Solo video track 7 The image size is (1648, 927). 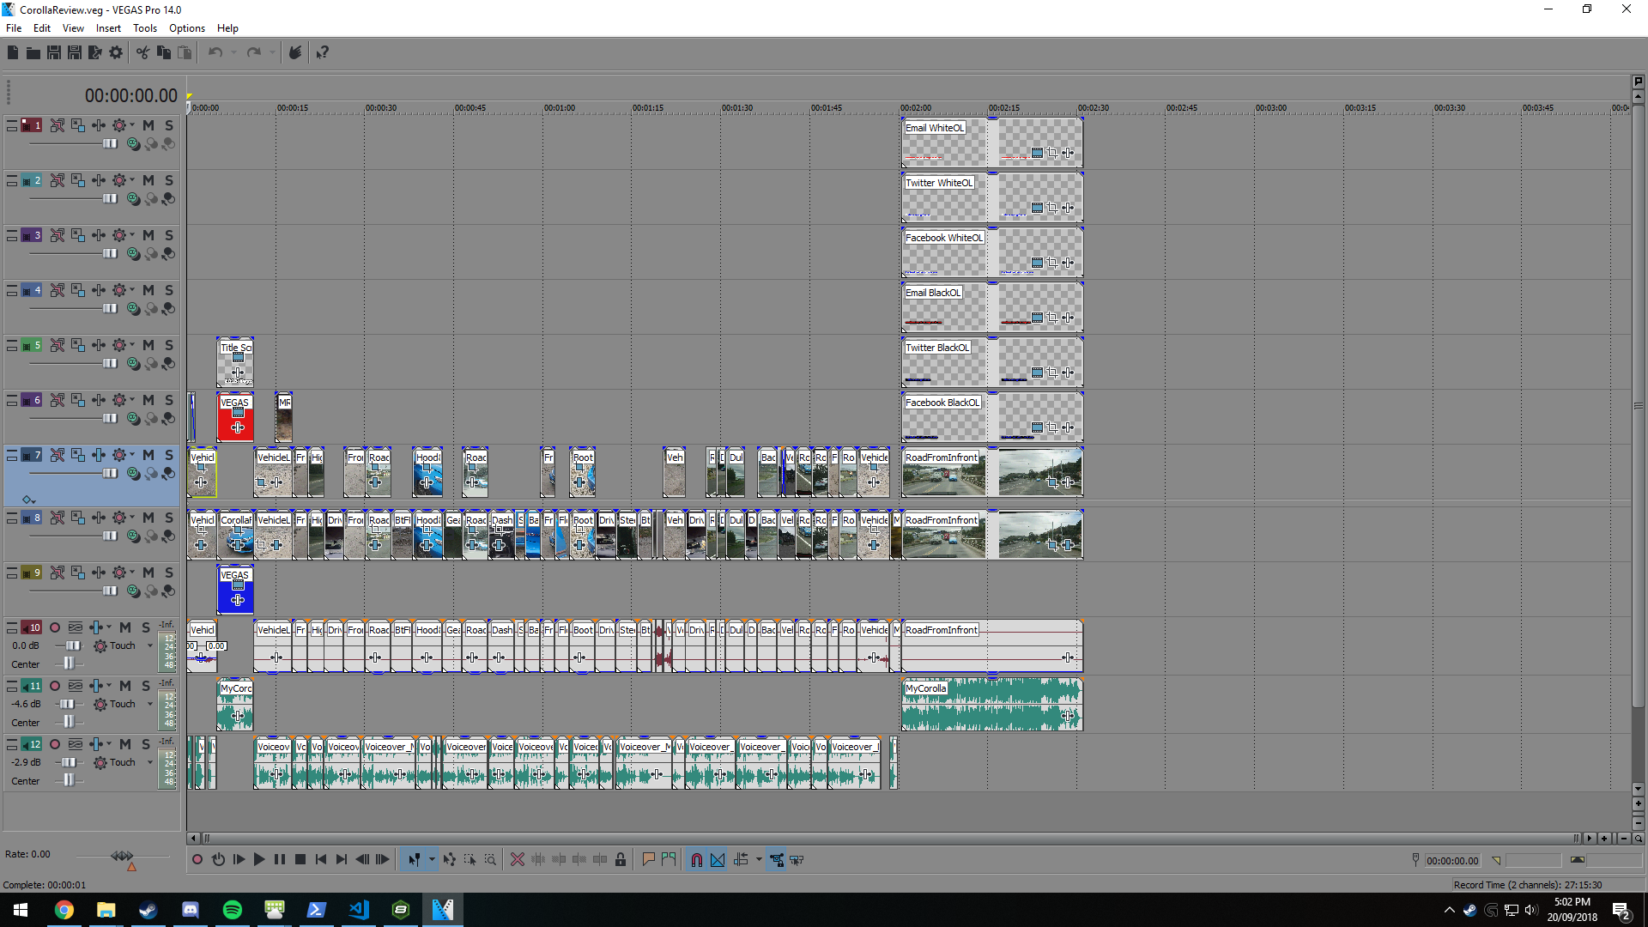pyautogui.click(x=169, y=455)
